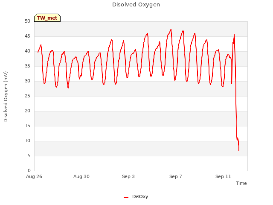Click the Sep 3 date tick label

point(128,176)
